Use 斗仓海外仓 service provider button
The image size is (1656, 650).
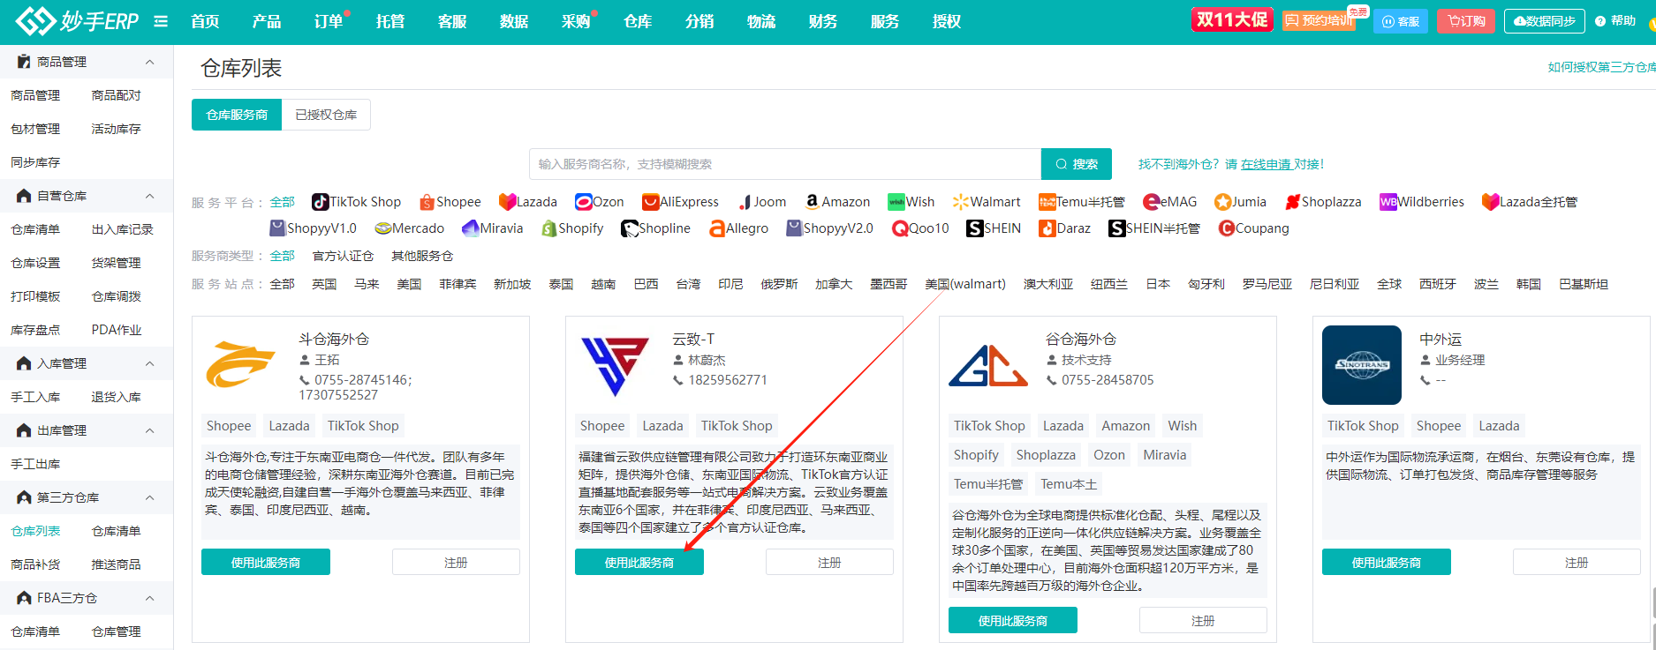(x=266, y=562)
